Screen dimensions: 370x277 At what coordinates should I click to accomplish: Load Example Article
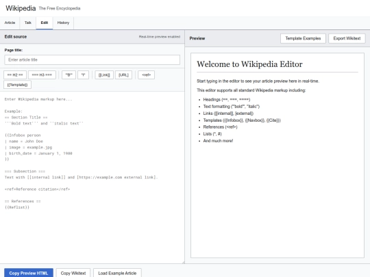[117, 273]
